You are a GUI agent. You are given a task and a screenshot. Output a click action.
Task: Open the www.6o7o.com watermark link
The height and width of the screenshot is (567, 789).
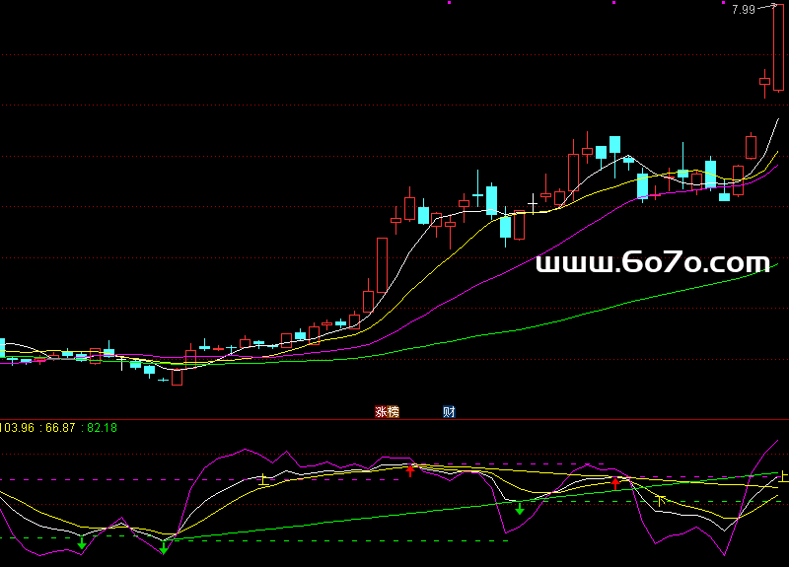pos(652,262)
